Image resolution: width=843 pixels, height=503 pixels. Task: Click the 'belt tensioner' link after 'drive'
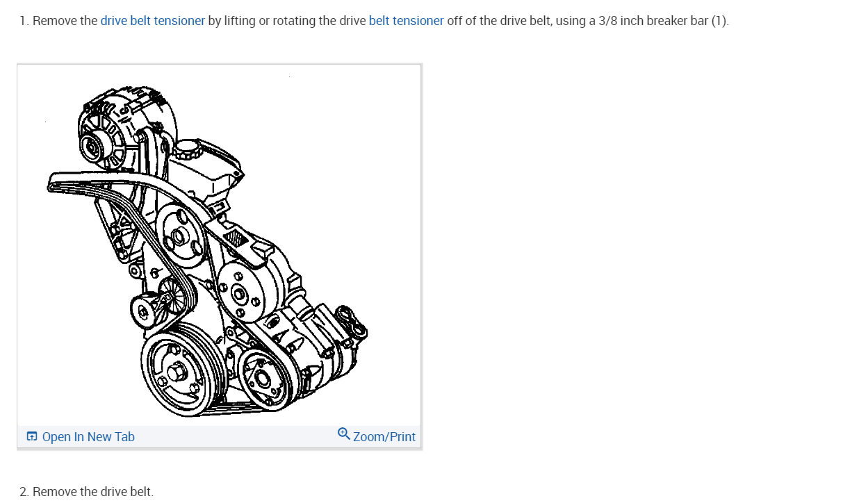[406, 20]
